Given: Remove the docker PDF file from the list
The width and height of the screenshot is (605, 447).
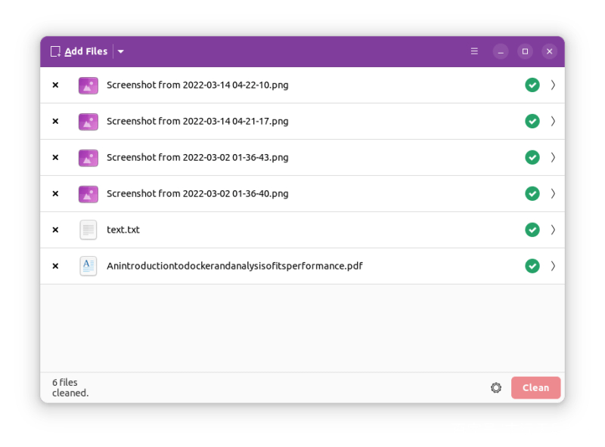Looking at the screenshot, I should click(x=55, y=266).
